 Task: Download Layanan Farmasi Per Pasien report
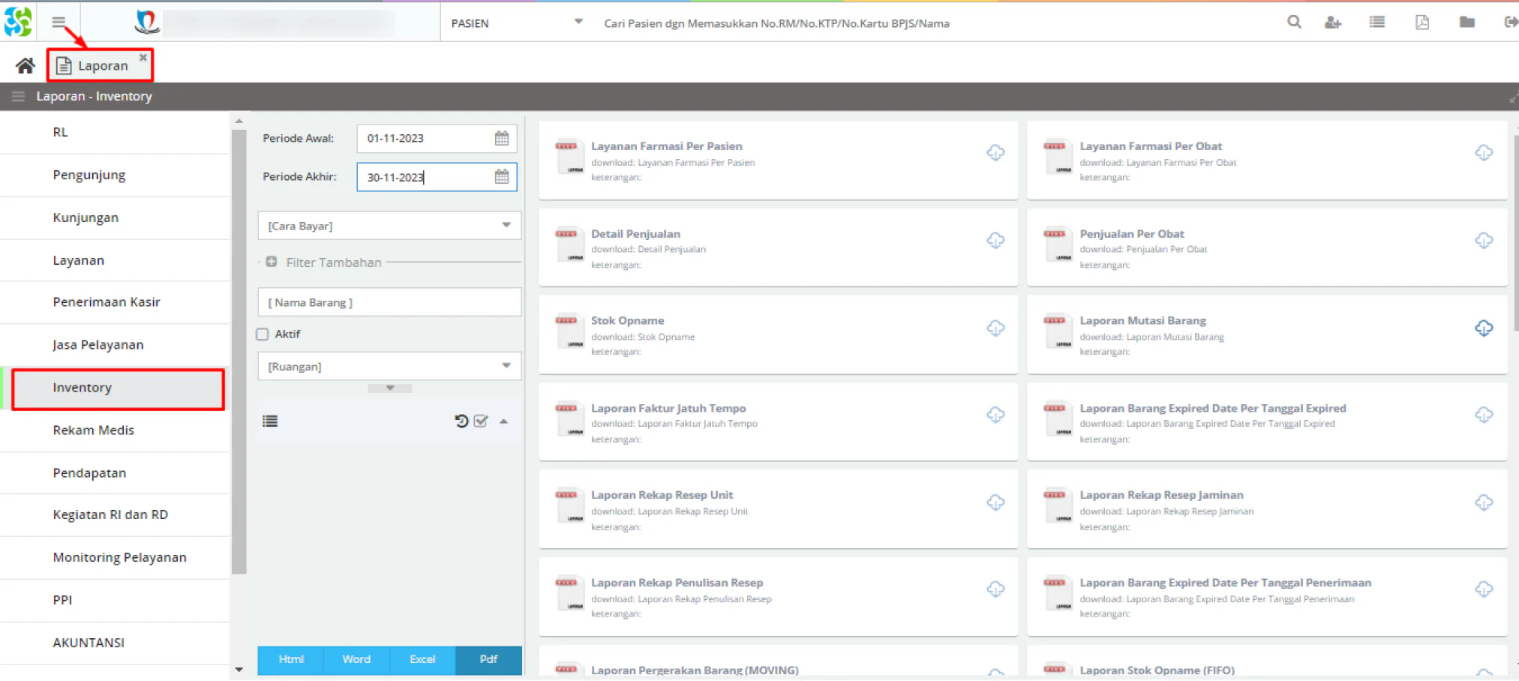pos(995,153)
